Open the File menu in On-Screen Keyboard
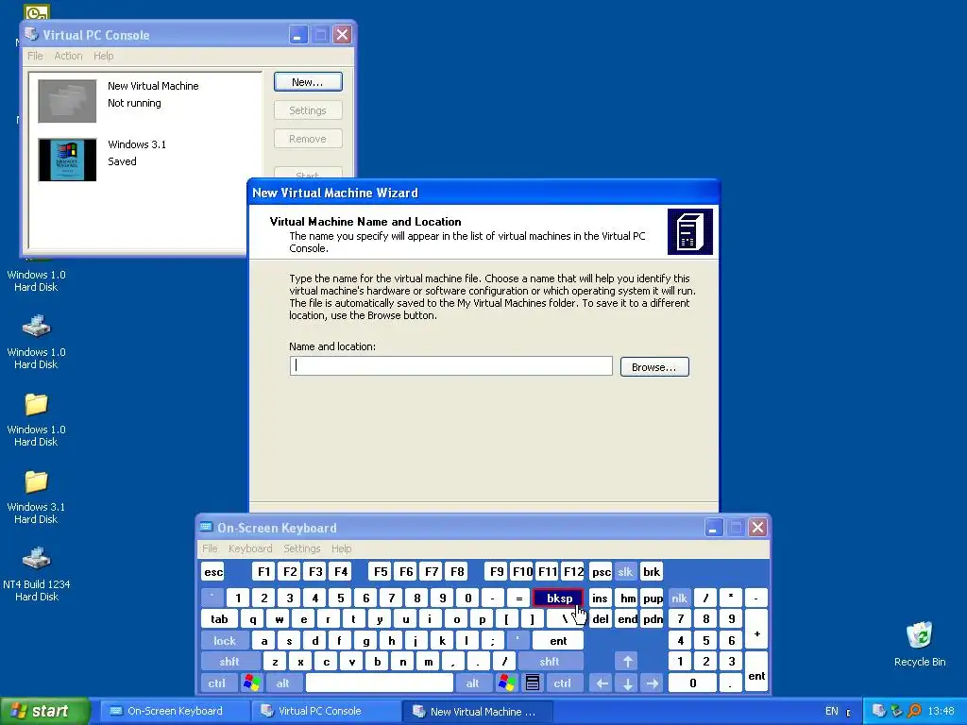Viewport: 967px width, 725px height. (x=210, y=548)
